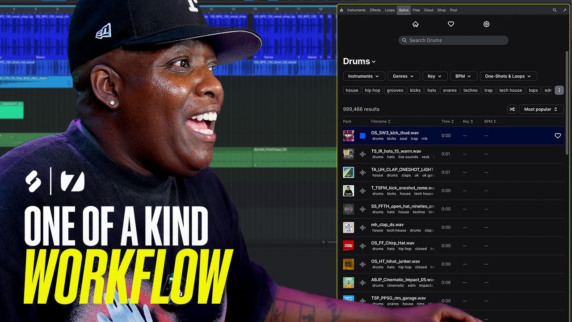Expand the Drums category dropdown
572x322 pixels.
[359, 61]
